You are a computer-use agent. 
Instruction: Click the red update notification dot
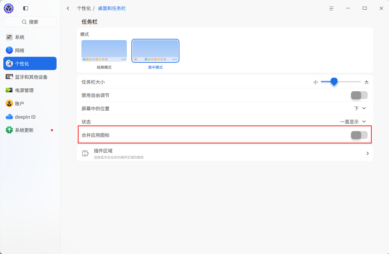[52, 130]
